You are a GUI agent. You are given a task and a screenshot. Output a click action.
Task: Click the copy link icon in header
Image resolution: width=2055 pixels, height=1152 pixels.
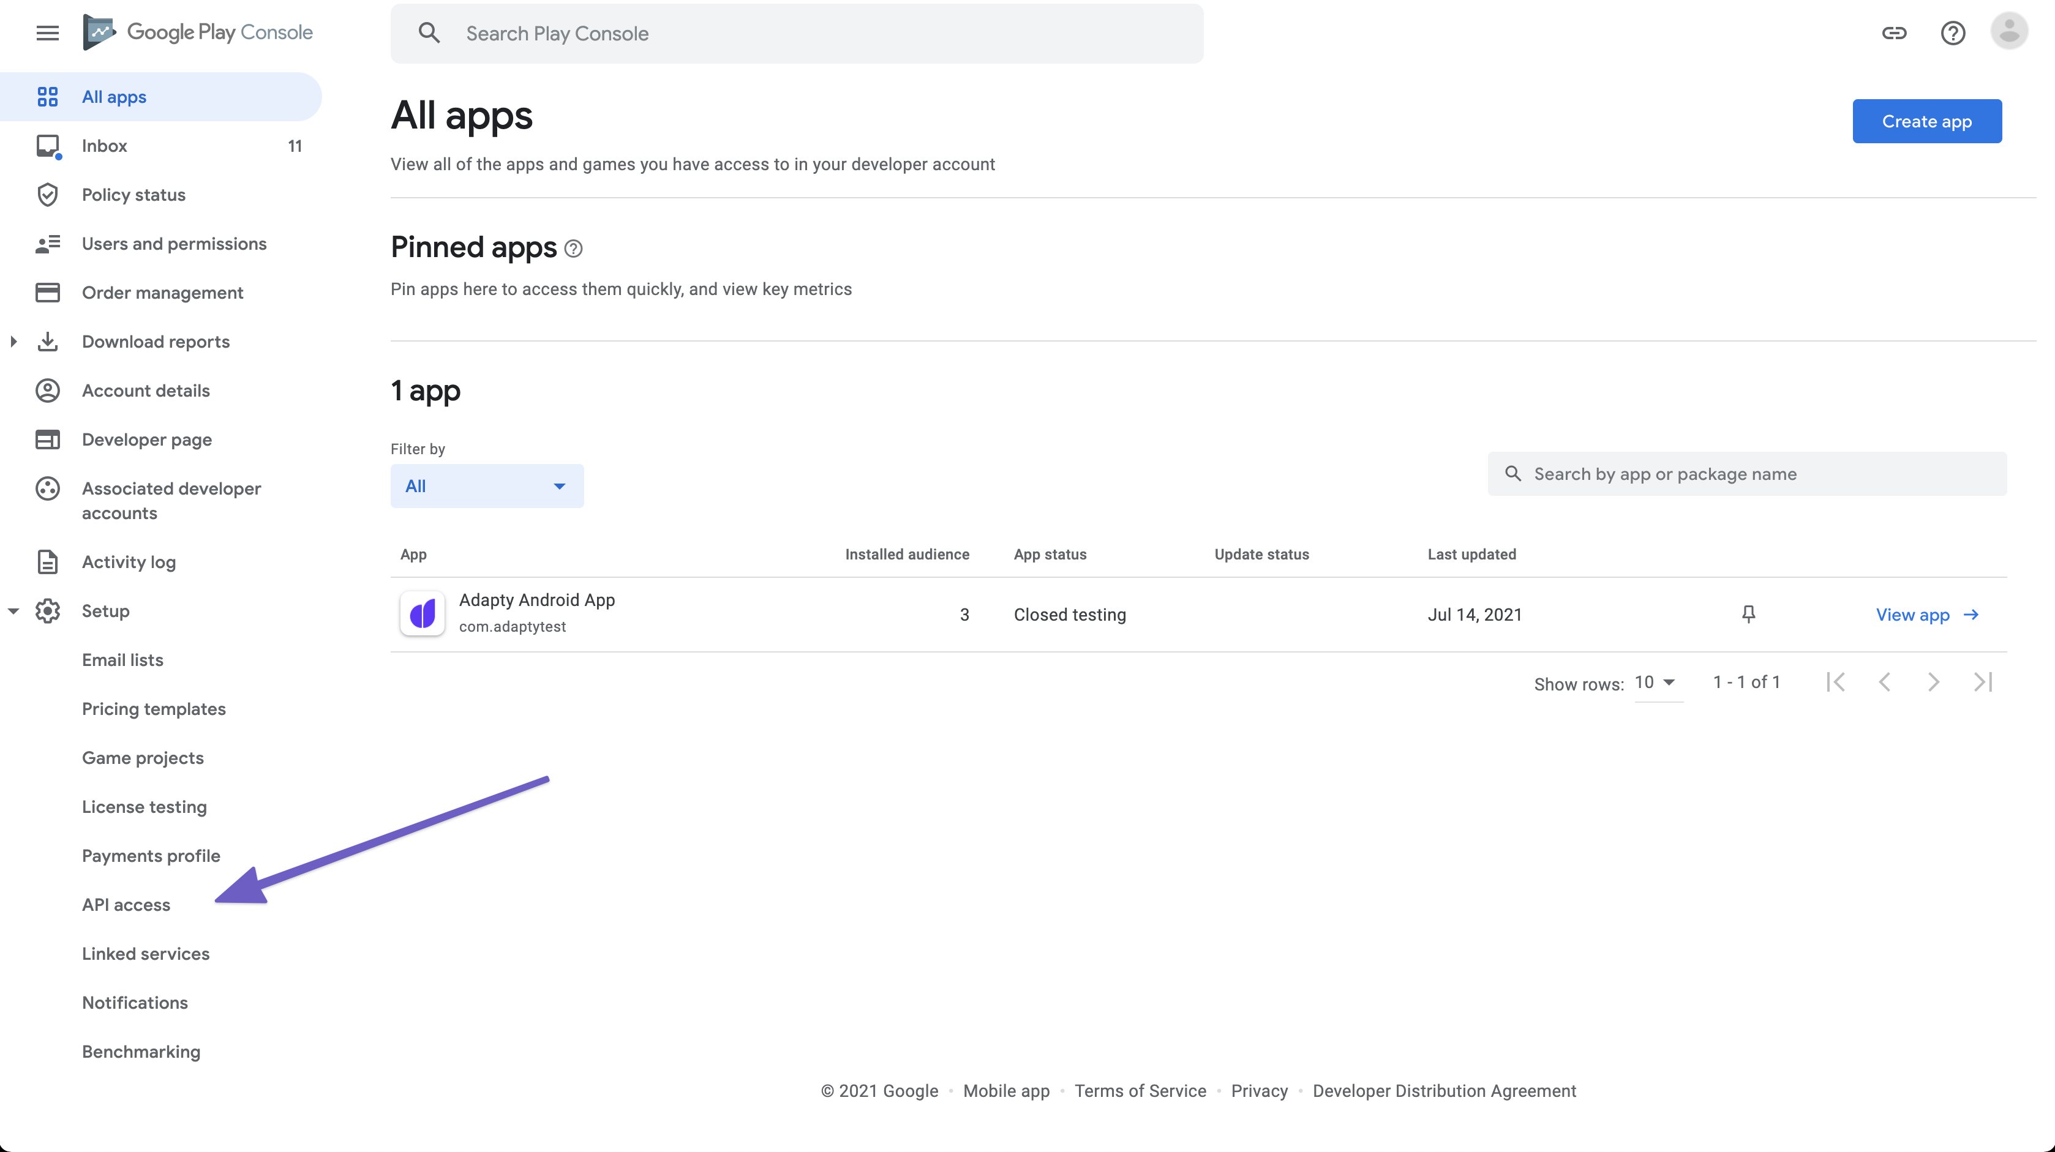tap(1894, 32)
